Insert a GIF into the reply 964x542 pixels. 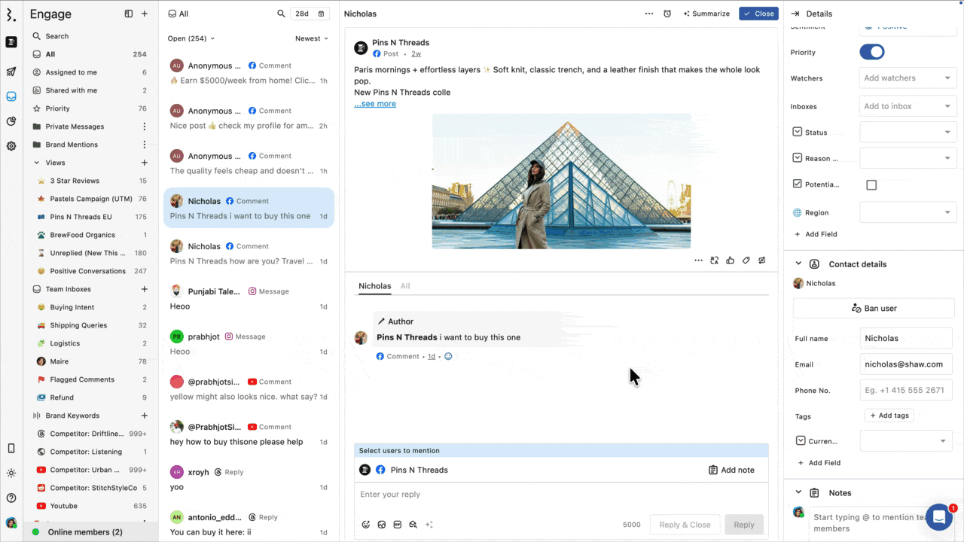tap(398, 525)
